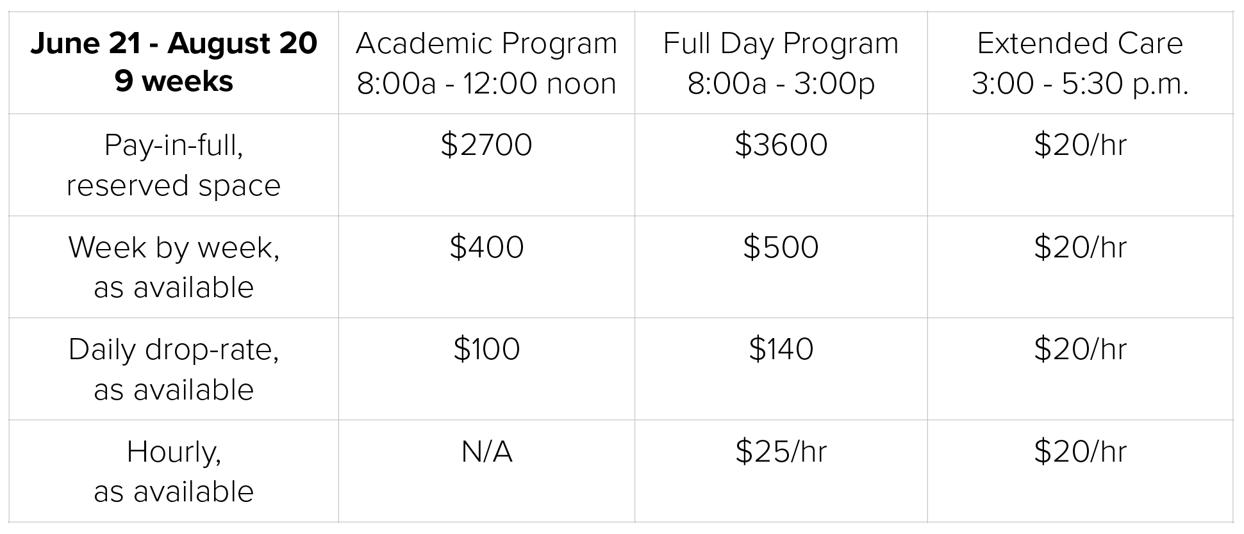Select the Pay-in-full Extended Care $20/hr cell

(x=1080, y=145)
